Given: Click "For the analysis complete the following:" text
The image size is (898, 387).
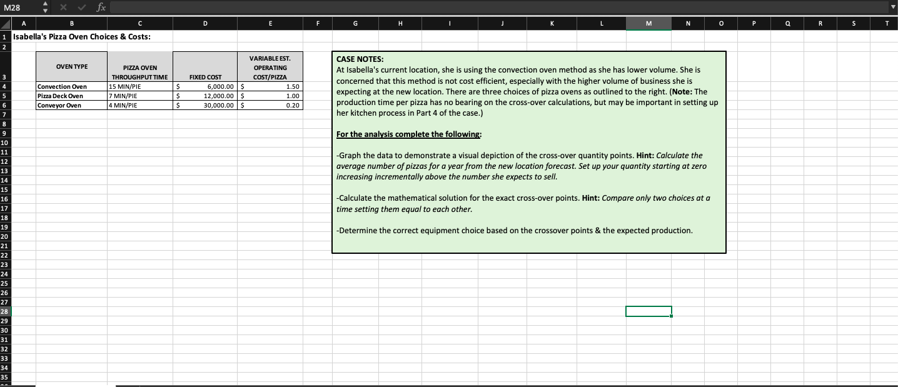Looking at the screenshot, I should 409,134.
